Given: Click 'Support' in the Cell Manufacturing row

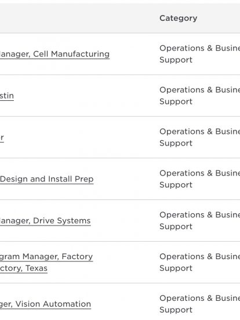Looking at the screenshot, I should click(176, 60).
